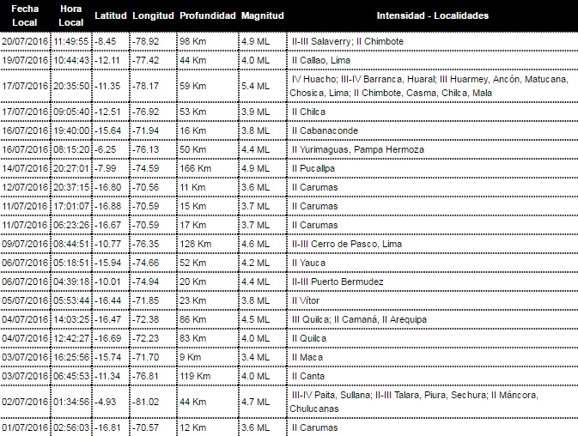The image size is (578, 436).
Task: Select the 166 Km depth cell
Action: point(195,168)
